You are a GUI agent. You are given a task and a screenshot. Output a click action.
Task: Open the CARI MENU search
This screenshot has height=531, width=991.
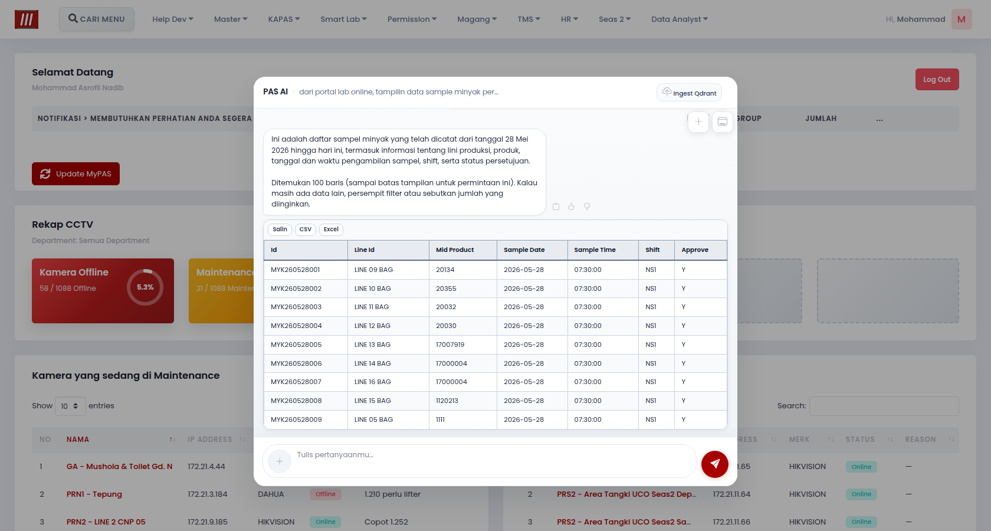(x=97, y=19)
